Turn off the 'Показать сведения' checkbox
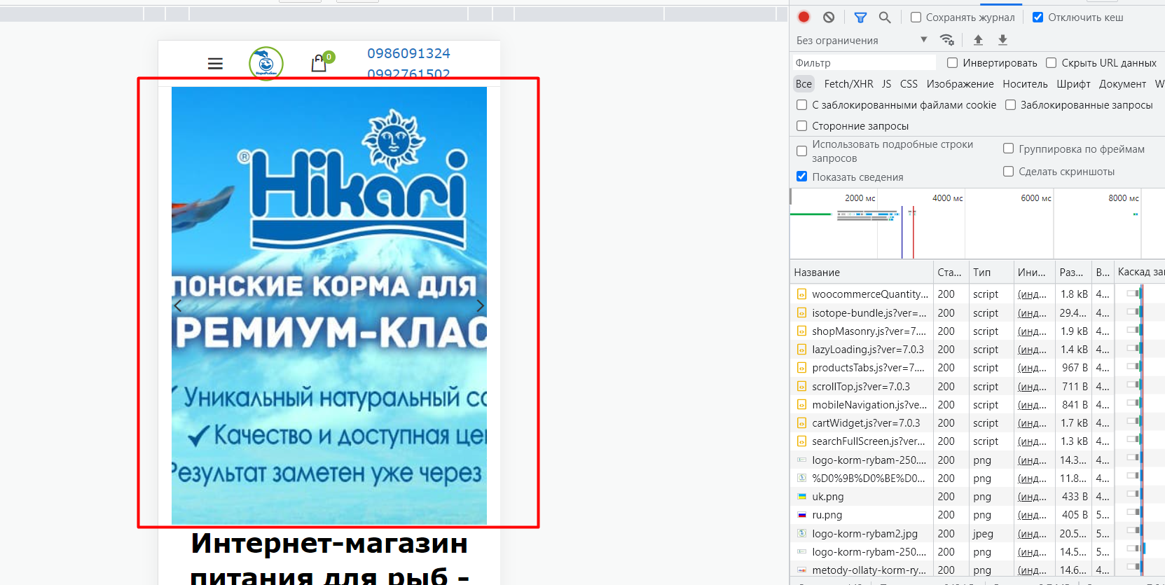This screenshot has width=1165, height=585. 802,177
